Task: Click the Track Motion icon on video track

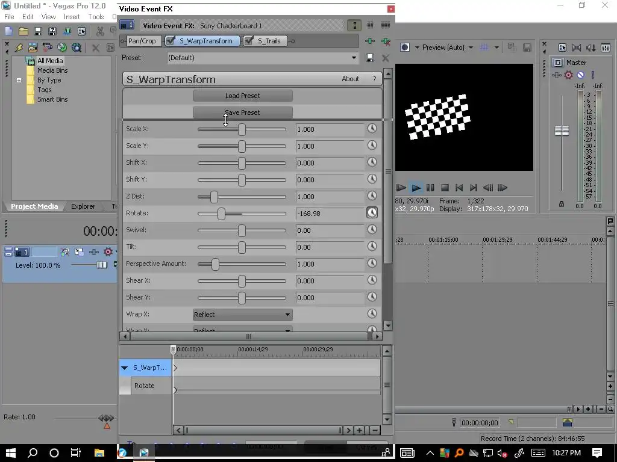Action: click(79, 251)
